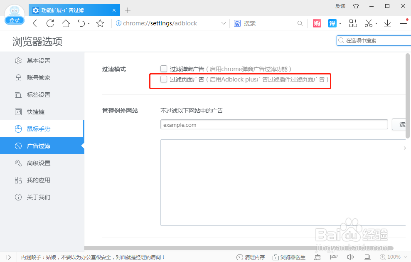
Task: Expand the screenshot tool dropdown arrow
Action: click(x=376, y=23)
